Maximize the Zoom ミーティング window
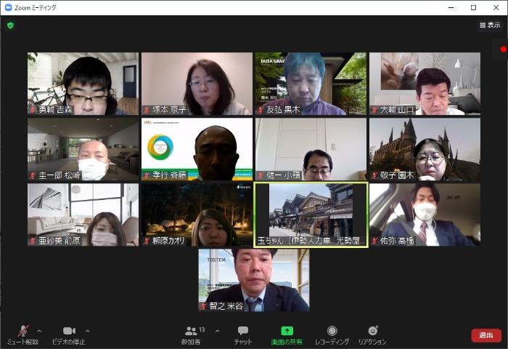The height and width of the screenshot is (349, 508). coord(473,7)
